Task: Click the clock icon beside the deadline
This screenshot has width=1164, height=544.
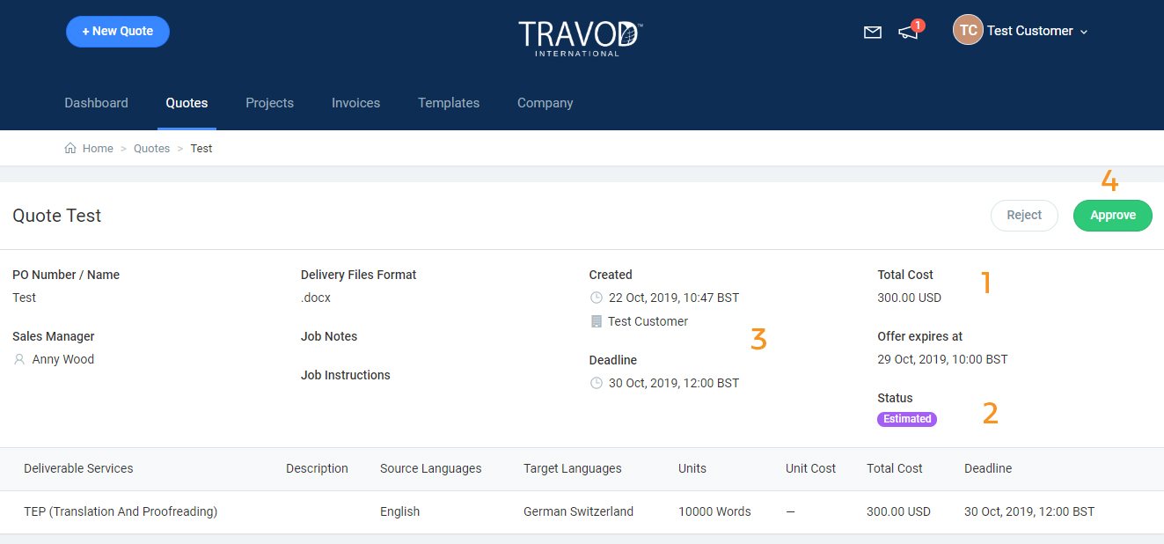Action: coord(597,383)
